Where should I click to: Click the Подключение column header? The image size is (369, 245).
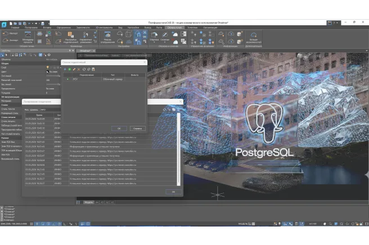pyautogui.click(x=87, y=75)
